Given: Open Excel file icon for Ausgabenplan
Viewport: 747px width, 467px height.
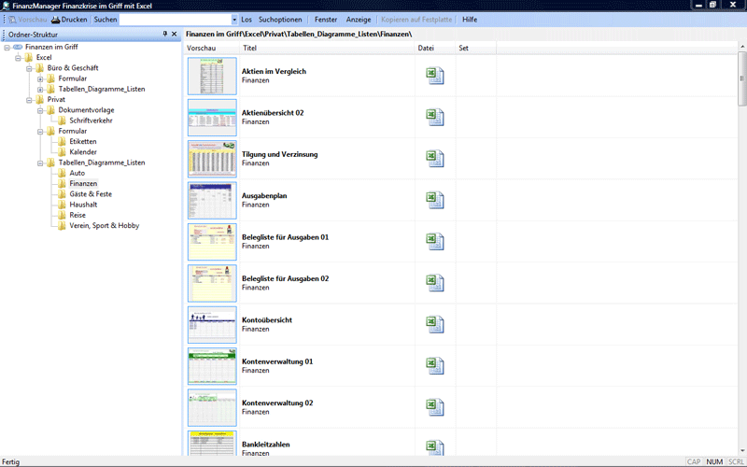Looking at the screenshot, I should click(x=435, y=200).
